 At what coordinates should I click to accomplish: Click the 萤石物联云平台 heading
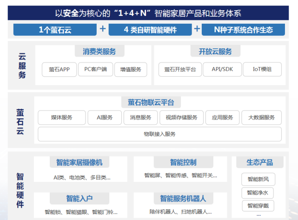pyautogui.click(x=151, y=102)
